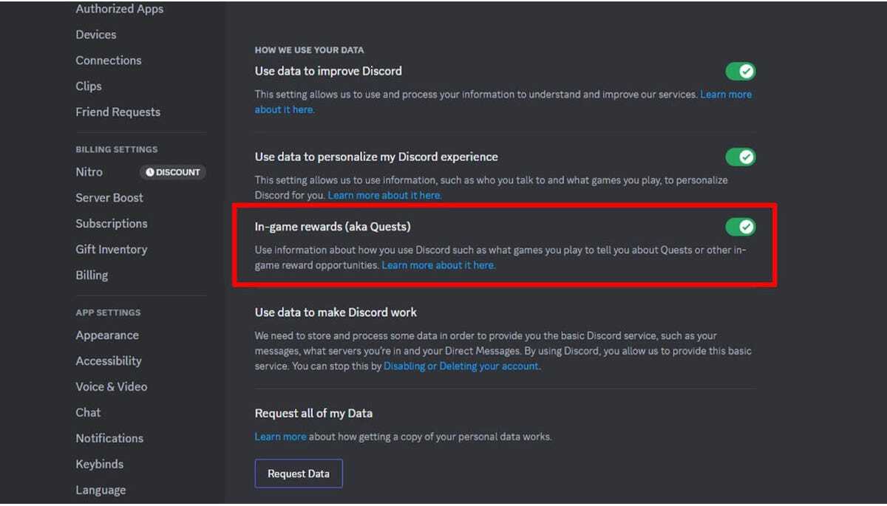Click the Request all of my Data heading
This screenshot has width=887, height=506.
tap(313, 414)
